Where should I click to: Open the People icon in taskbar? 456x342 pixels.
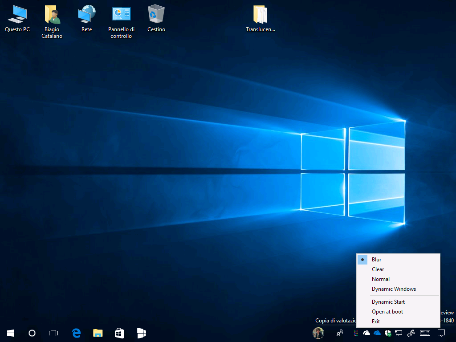(x=339, y=333)
